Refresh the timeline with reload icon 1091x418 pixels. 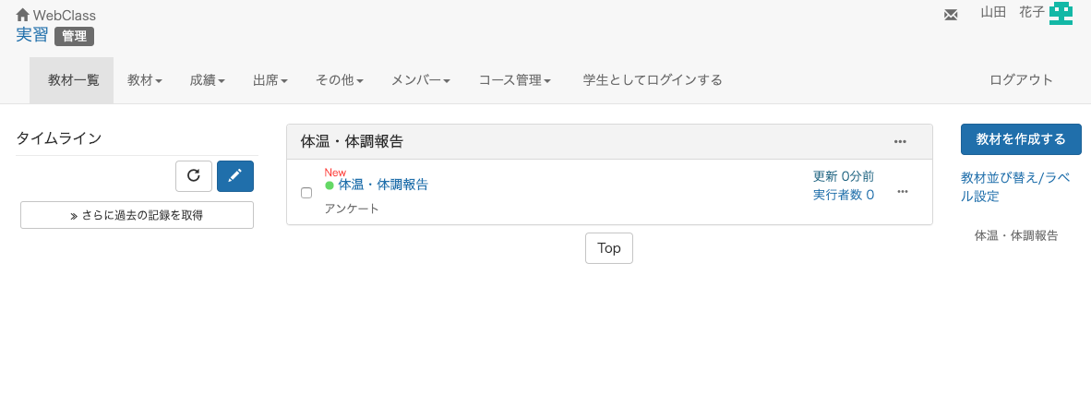tap(194, 176)
